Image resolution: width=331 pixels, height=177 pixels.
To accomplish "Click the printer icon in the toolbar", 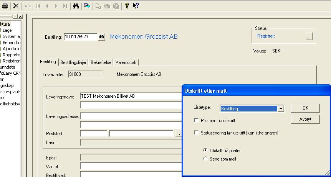I will tap(5, 6).
